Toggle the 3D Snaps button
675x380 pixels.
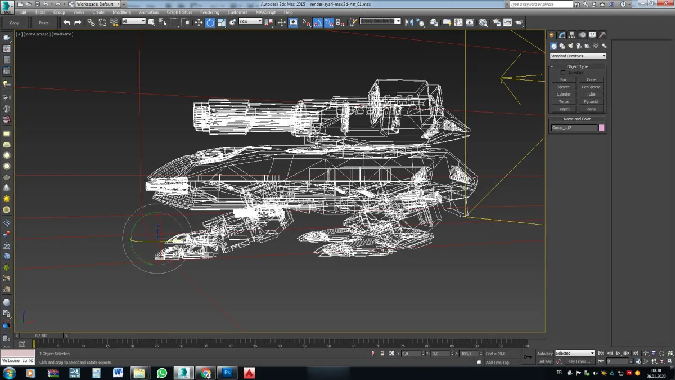click(307, 23)
